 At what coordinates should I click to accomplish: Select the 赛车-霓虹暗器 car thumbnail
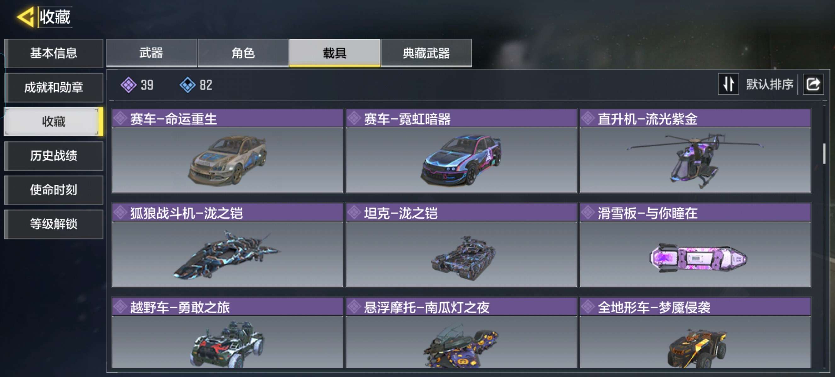[x=461, y=160]
